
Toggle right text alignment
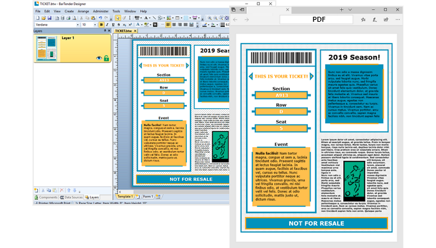(179, 25)
